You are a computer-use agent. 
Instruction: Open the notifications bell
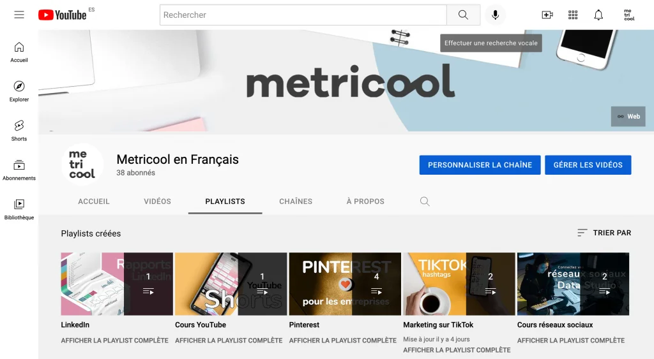coord(598,15)
